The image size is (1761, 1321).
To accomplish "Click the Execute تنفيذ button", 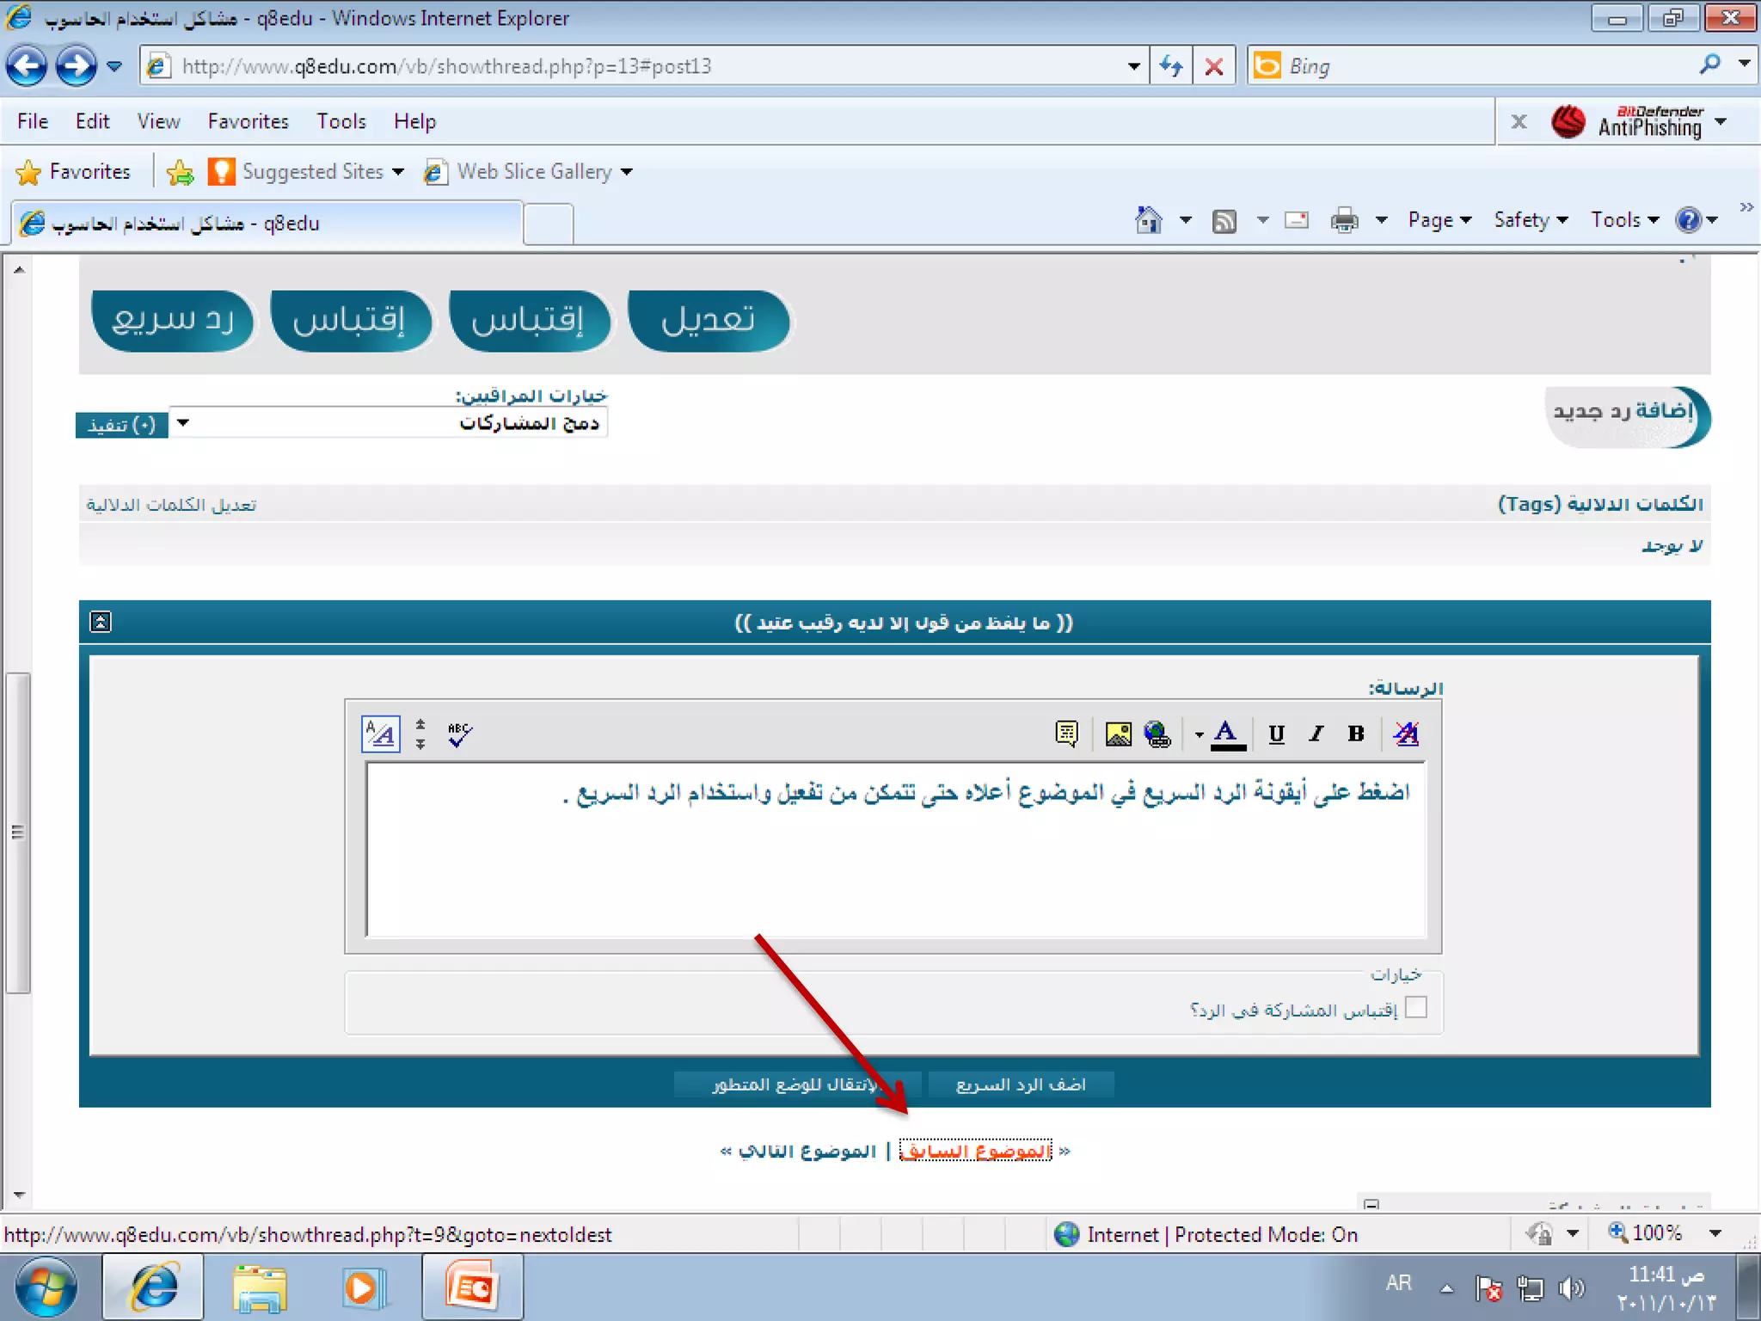I will point(121,425).
